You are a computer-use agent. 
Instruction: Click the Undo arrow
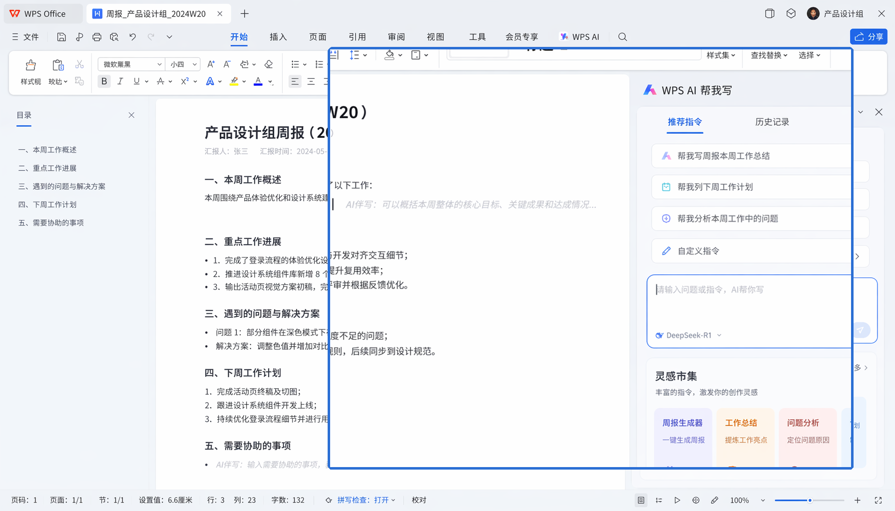132,37
